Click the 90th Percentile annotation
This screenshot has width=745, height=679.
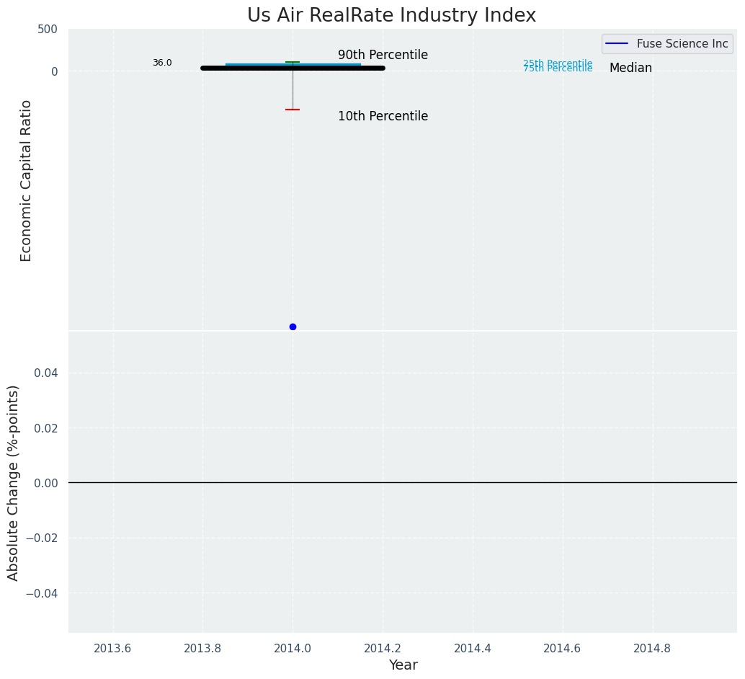pos(383,56)
